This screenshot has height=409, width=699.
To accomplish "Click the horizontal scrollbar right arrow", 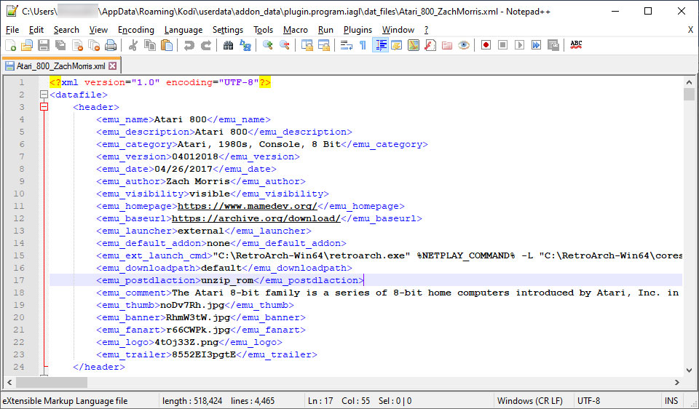I will point(677,382).
